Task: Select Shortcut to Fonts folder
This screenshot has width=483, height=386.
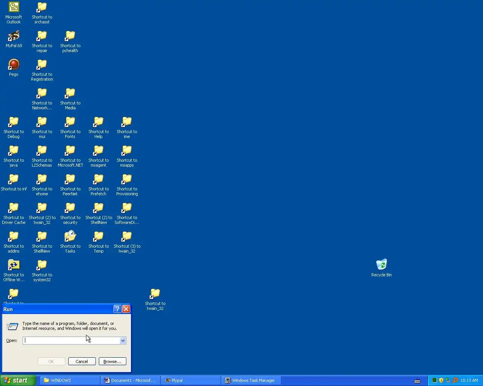Action: (70, 127)
